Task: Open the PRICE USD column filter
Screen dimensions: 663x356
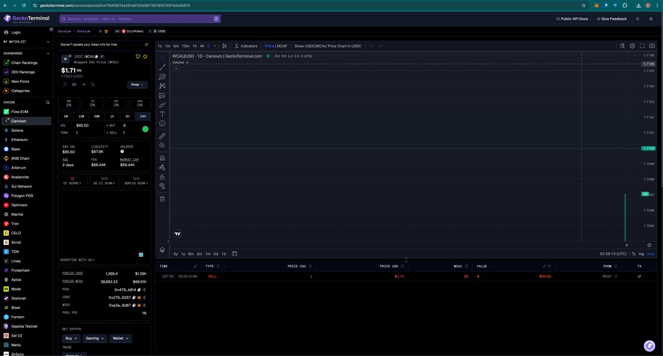Action: pos(402,266)
